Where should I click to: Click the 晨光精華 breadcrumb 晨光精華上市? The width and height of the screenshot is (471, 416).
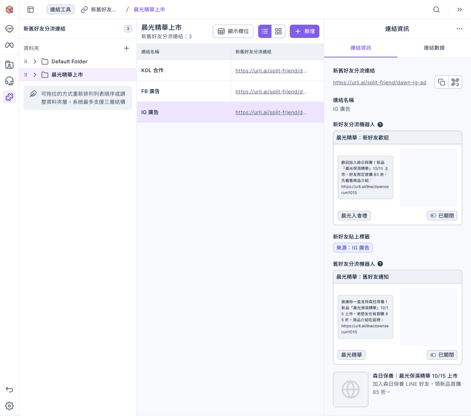tap(149, 10)
